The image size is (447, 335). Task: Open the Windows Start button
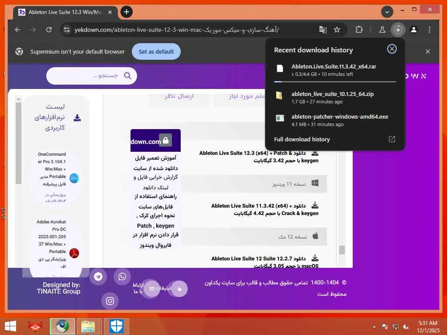click(10, 326)
